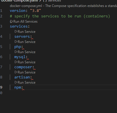Viewport: 117px width, 113px height.
Task: Click the composer: key
Action: point(24,67)
